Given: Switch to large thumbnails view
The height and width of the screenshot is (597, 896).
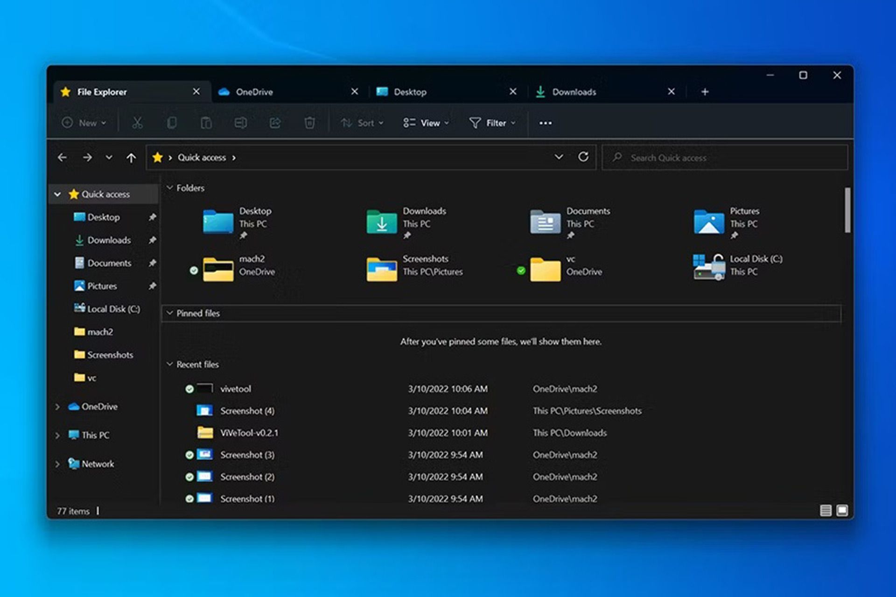Looking at the screenshot, I should (x=842, y=510).
